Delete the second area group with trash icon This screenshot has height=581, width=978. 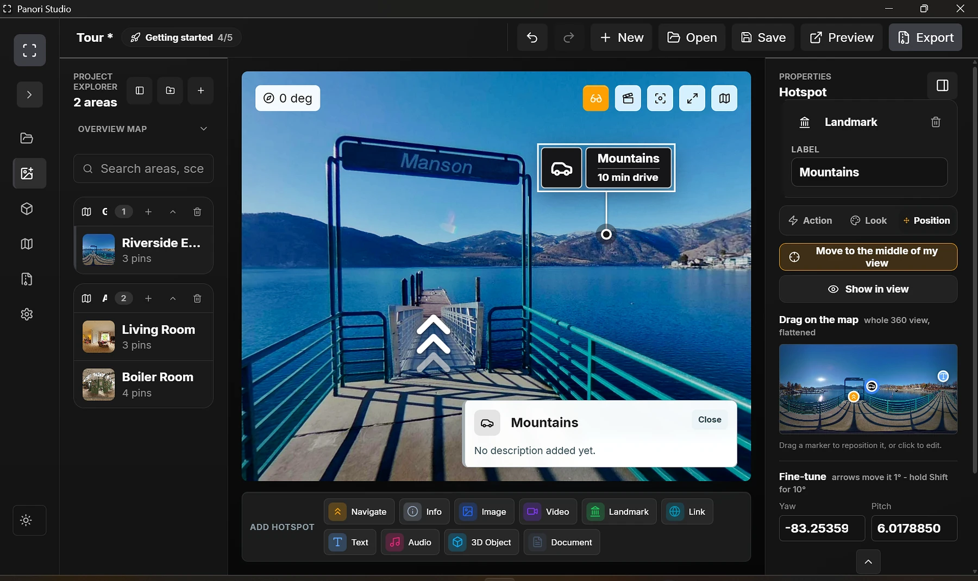click(x=197, y=299)
